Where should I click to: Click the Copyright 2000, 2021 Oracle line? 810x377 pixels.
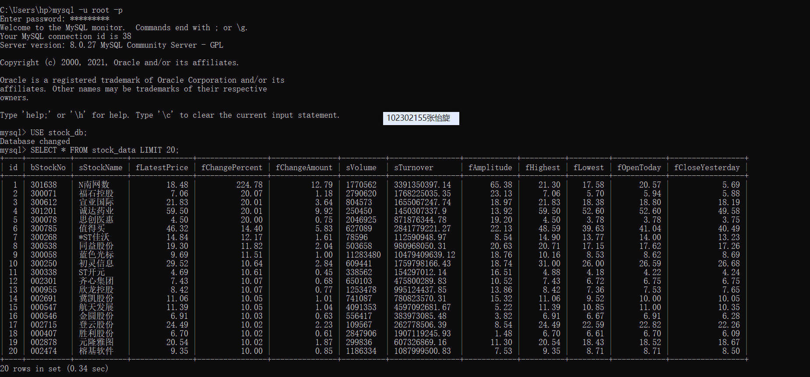point(120,63)
